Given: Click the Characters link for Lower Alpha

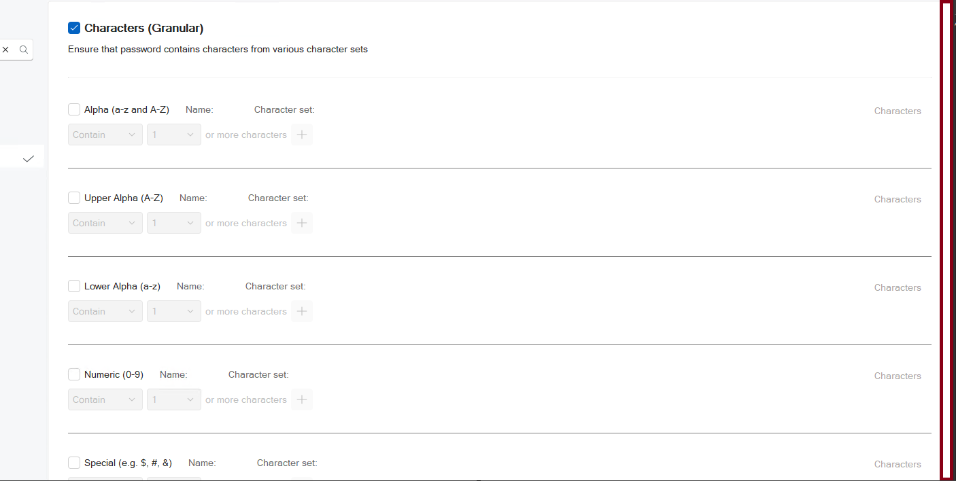Looking at the screenshot, I should (898, 287).
